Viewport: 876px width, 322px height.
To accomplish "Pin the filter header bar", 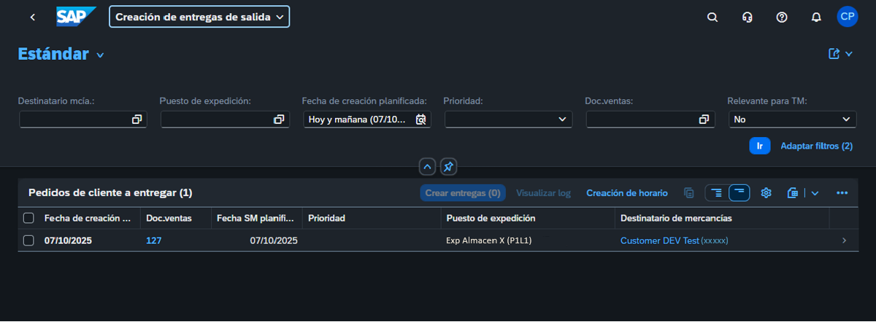I will click(448, 167).
